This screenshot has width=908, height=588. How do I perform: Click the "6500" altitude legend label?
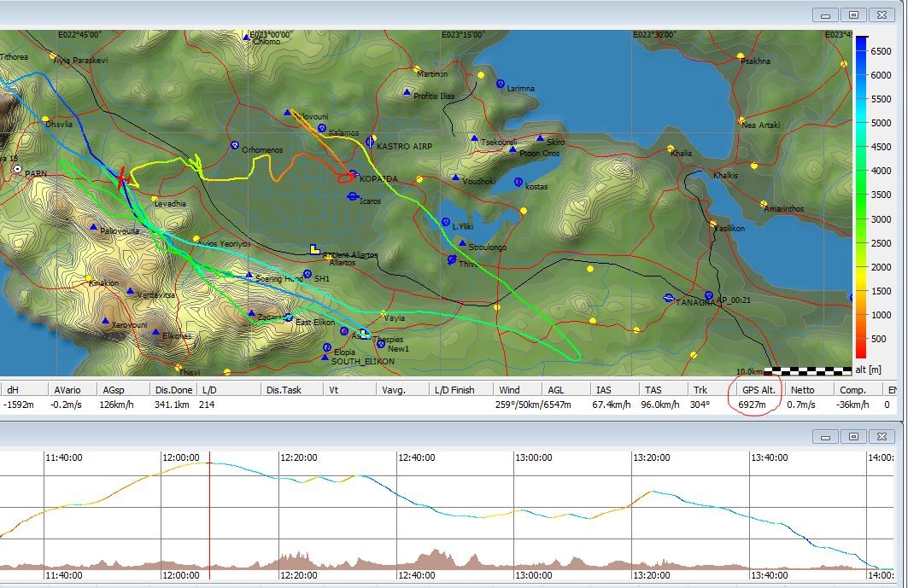tap(881, 51)
